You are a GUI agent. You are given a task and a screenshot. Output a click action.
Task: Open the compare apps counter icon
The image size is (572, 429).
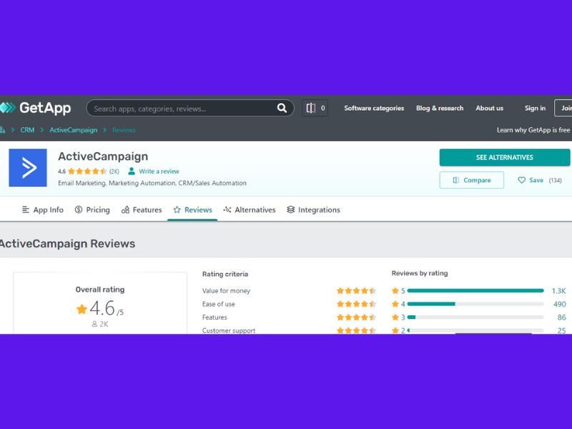pyautogui.click(x=315, y=108)
